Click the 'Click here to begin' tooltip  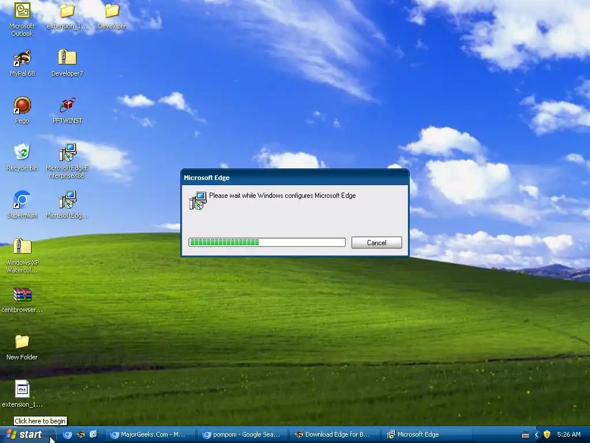pyautogui.click(x=40, y=421)
